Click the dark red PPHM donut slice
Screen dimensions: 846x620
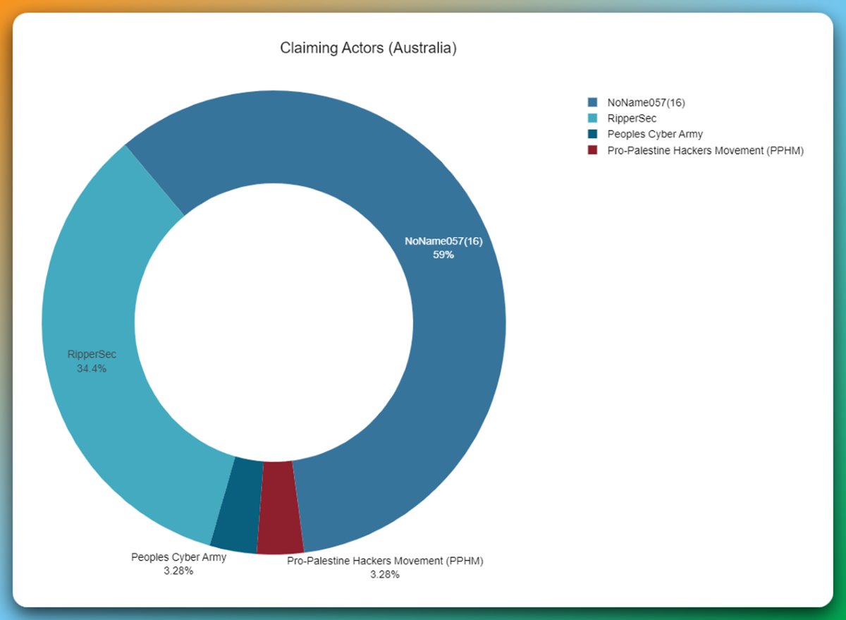coord(281,507)
